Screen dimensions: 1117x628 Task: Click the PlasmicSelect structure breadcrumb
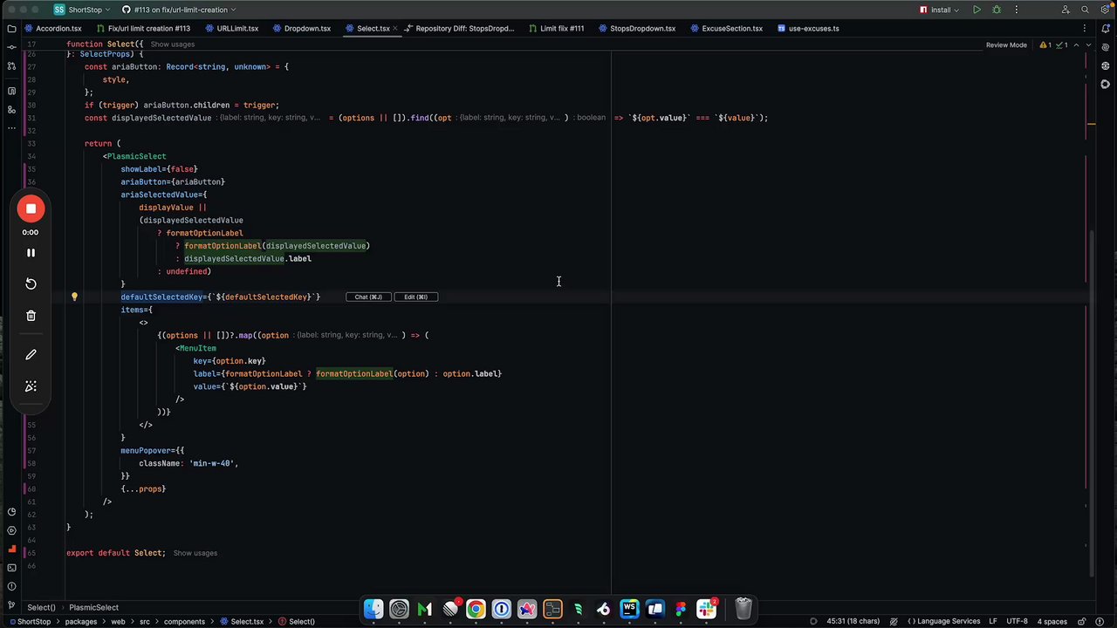pyautogui.click(x=93, y=607)
